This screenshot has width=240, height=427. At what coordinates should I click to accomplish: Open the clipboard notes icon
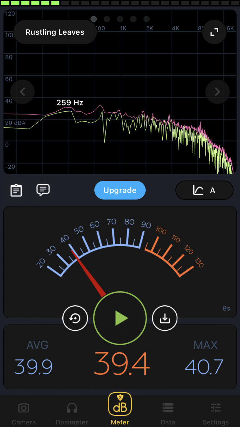[16, 190]
